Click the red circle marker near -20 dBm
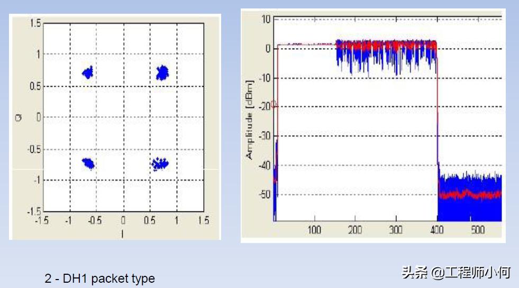 274,105
